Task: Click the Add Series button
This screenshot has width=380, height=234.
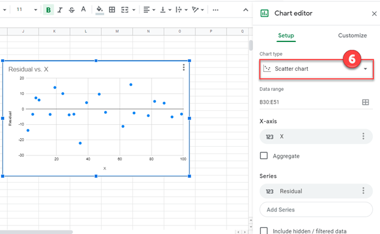Action: 316,210
